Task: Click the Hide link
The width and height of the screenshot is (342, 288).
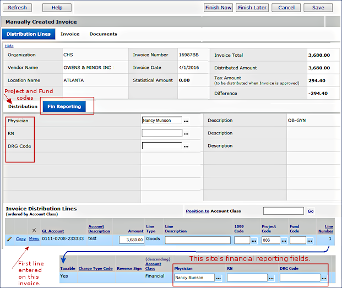Action: click(x=9, y=46)
